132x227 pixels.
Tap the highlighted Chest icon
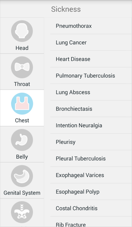point(22,104)
